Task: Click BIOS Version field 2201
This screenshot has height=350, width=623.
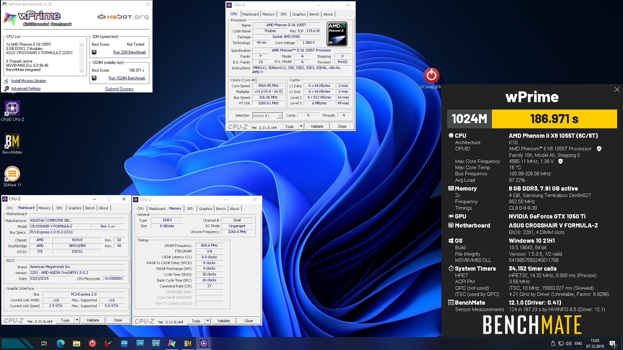Action: point(77,273)
